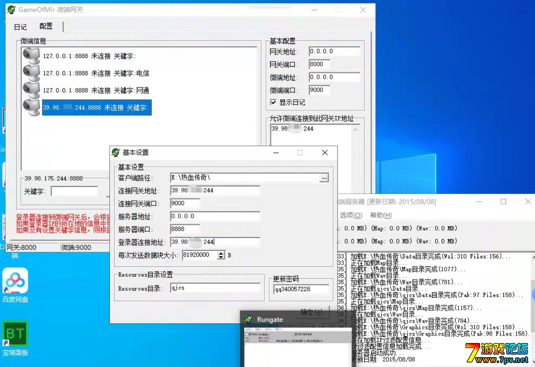Select highlighted 39.98 :8888 未连接 row
Image resolution: width=535 pixels, height=367 pixels.
coord(97,107)
